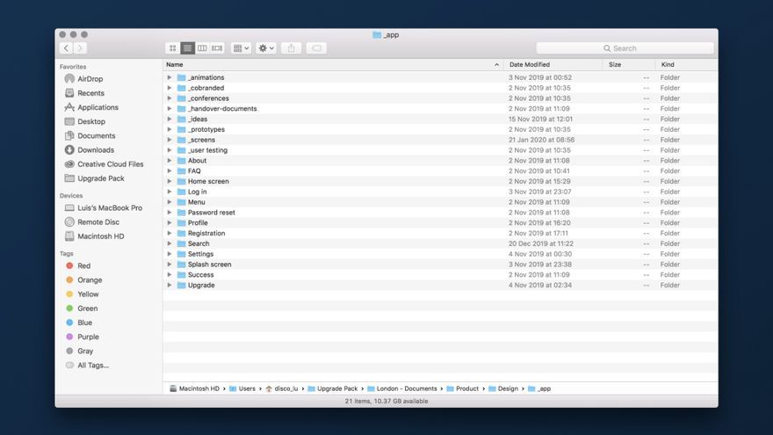Click the Edit Tags toolbar button
The width and height of the screenshot is (773, 435).
[316, 48]
